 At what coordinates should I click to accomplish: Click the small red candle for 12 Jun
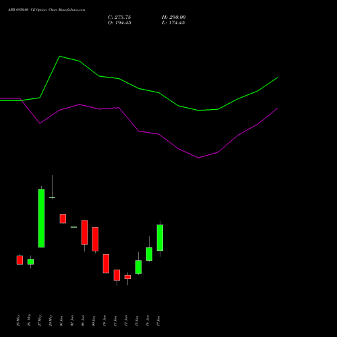pyautogui.click(x=127, y=277)
